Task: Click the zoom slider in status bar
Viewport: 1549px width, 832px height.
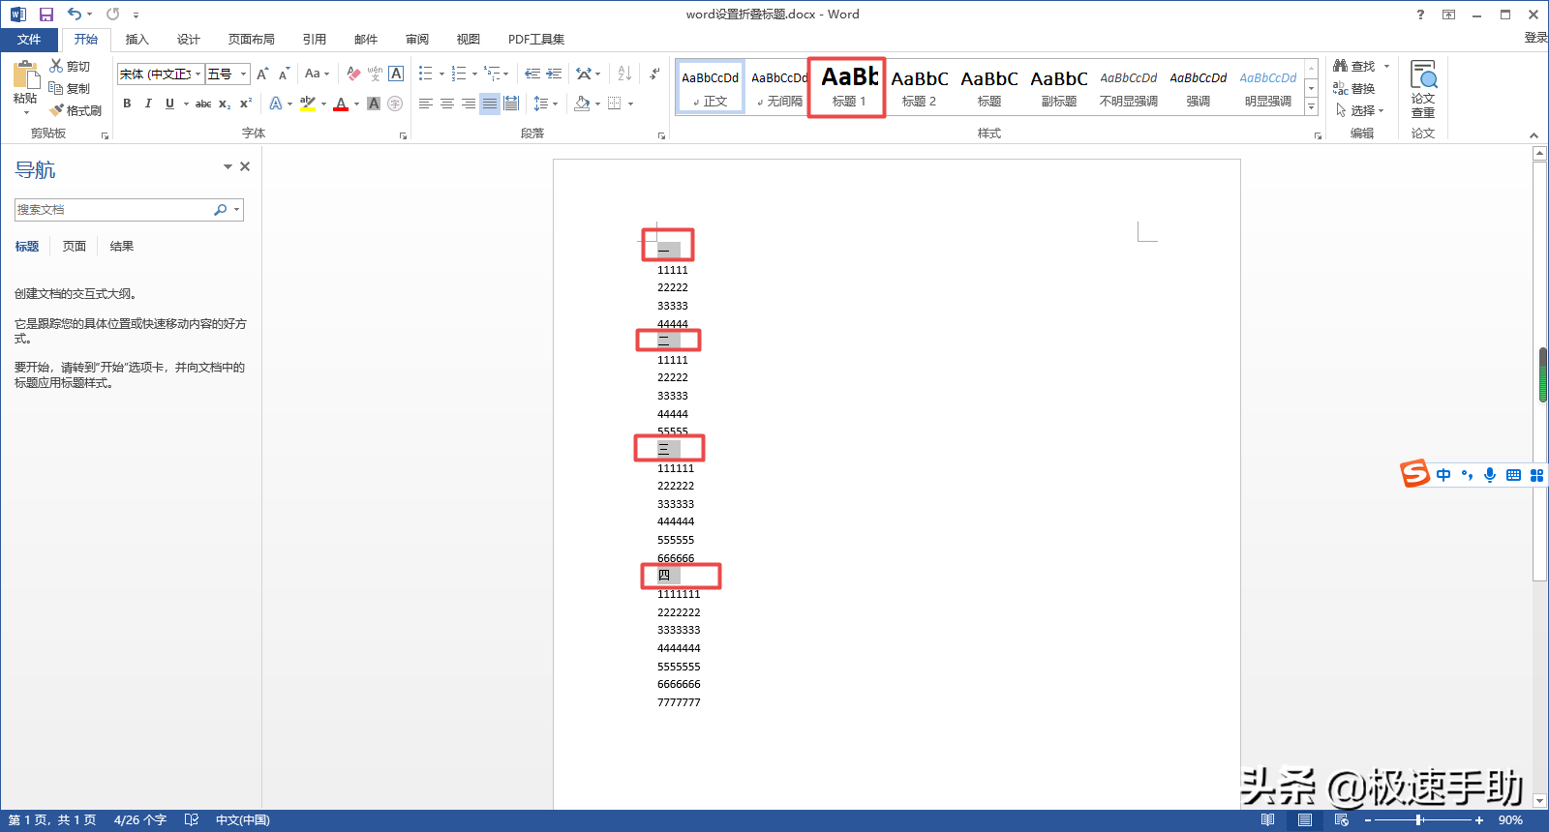Action: (x=1419, y=820)
